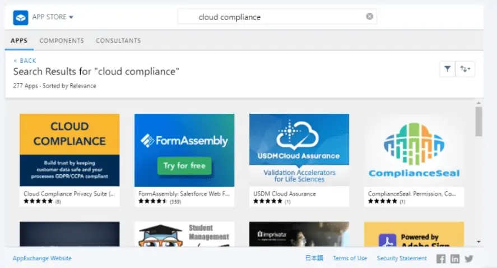Open the Cloud Compliance app thumbnail
Screen dimensions: 497x268
pos(69,150)
